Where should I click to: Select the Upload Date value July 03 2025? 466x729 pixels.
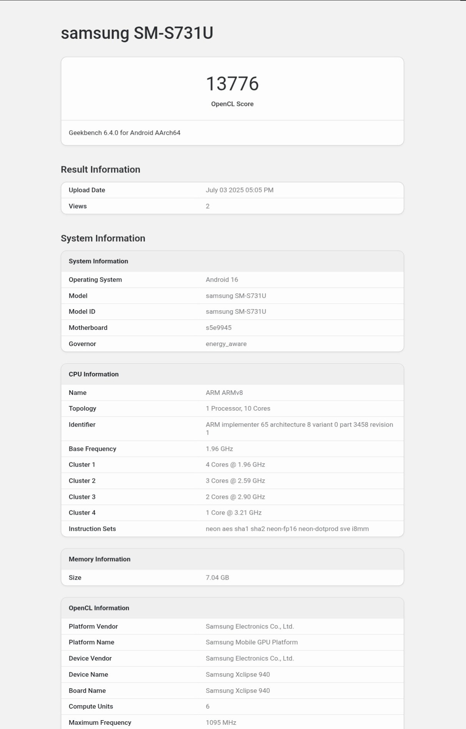[240, 190]
